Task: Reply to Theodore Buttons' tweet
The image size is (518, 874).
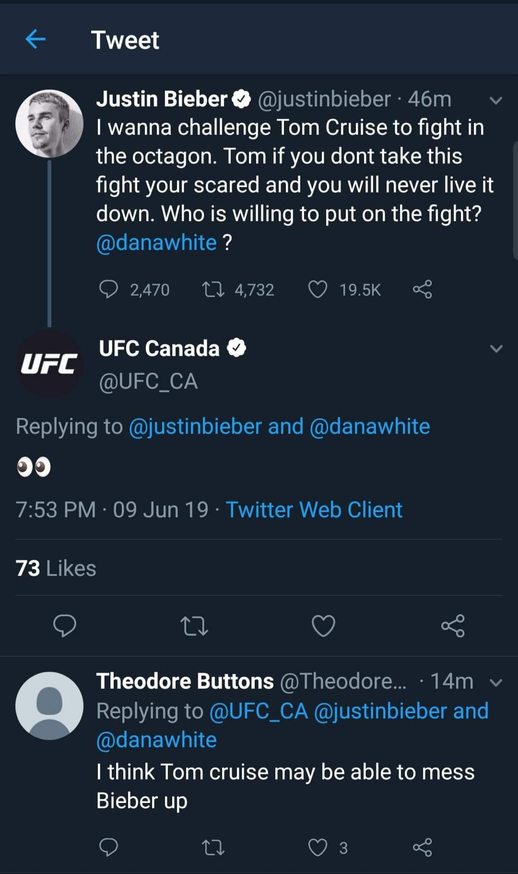Action: click(x=108, y=848)
